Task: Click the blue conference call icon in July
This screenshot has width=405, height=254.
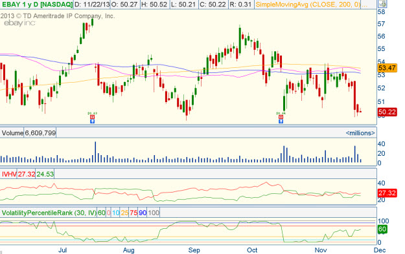Action: tap(92, 121)
